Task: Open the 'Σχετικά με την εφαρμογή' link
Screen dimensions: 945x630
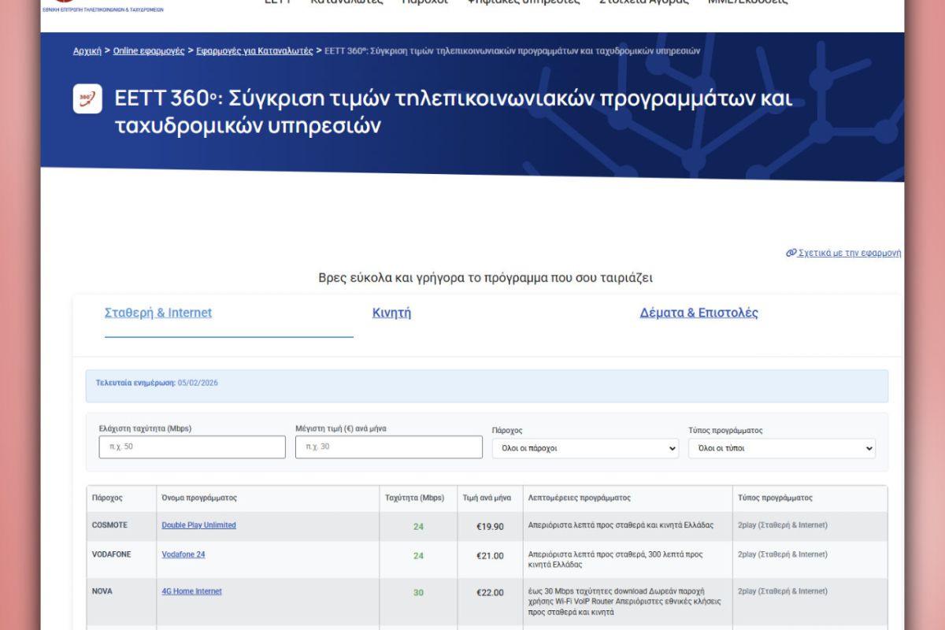Action: (x=843, y=253)
